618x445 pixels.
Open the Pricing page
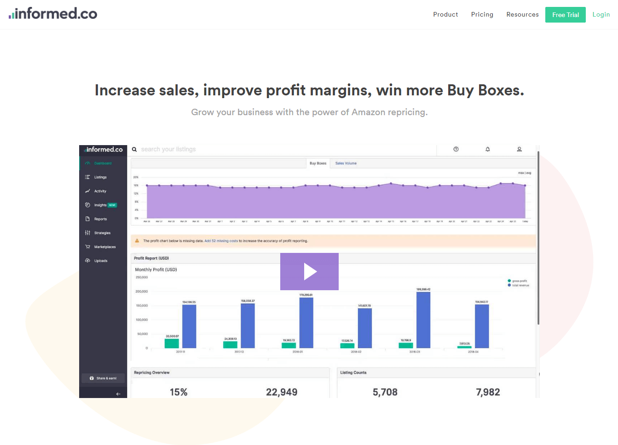(x=482, y=15)
